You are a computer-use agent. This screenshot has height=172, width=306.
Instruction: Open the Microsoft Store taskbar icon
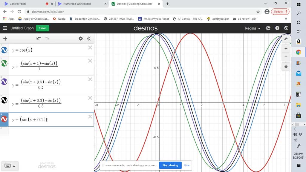299,115
